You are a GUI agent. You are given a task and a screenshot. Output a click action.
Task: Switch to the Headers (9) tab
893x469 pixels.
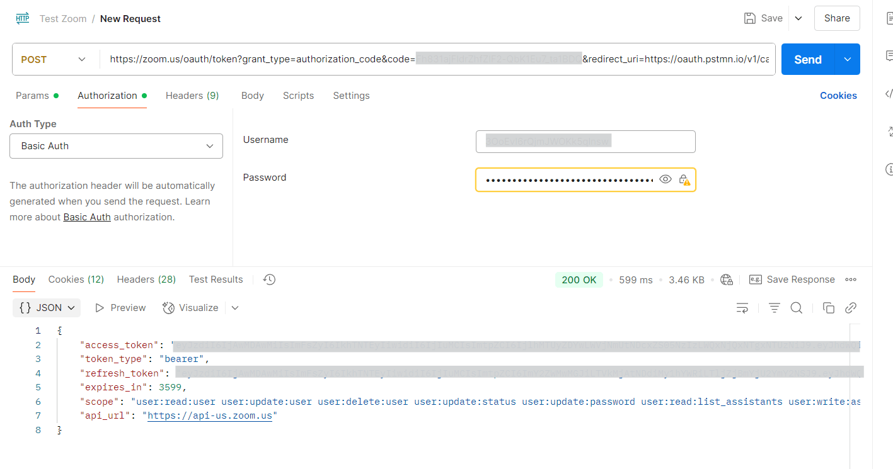(x=192, y=95)
